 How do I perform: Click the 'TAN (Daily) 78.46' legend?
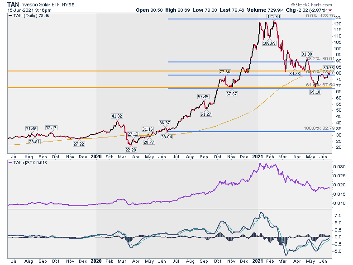point(29,15)
